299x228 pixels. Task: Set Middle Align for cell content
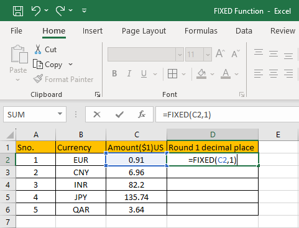(274, 54)
